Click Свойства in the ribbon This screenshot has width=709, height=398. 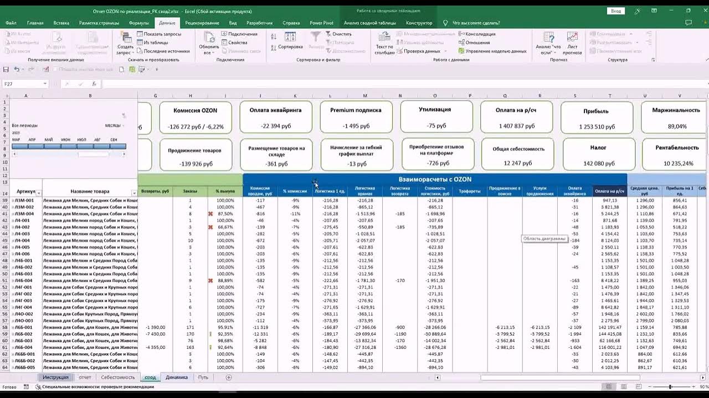[234, 43]
